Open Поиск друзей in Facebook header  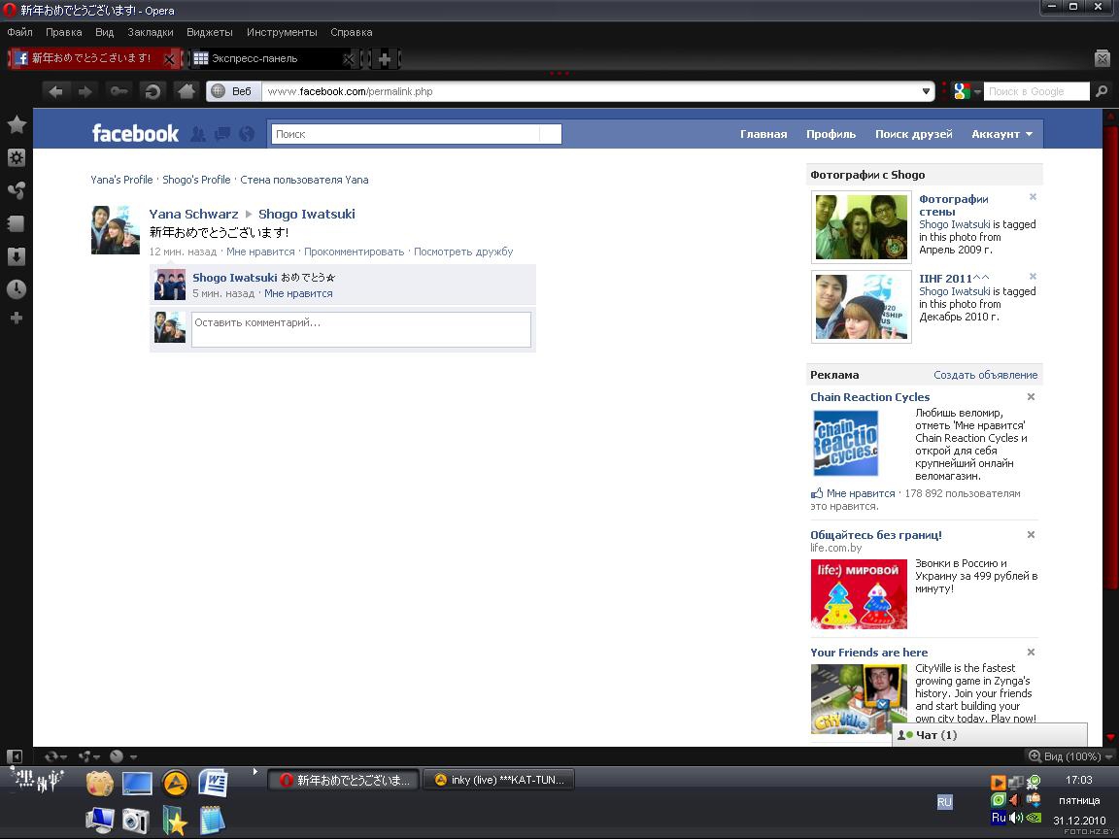click(x=913, y=134)
